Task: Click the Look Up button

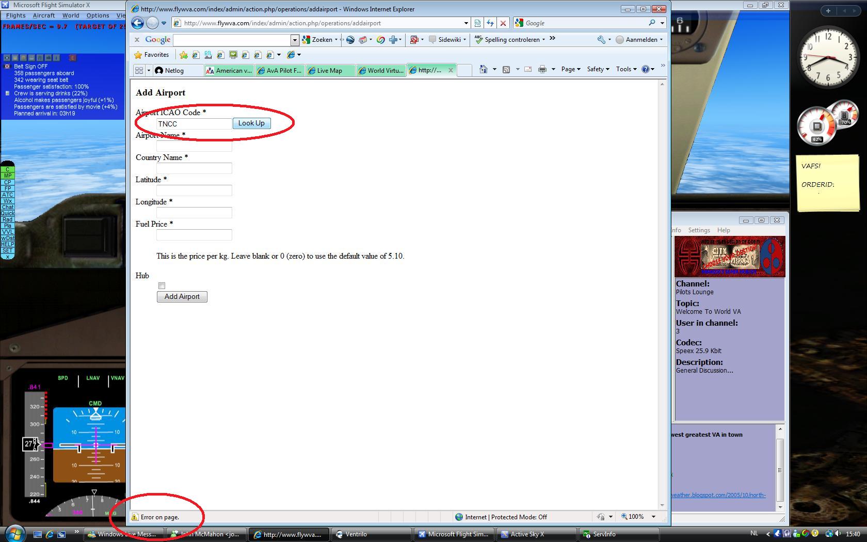Action: pyautogui.click(x=251, y=123)
